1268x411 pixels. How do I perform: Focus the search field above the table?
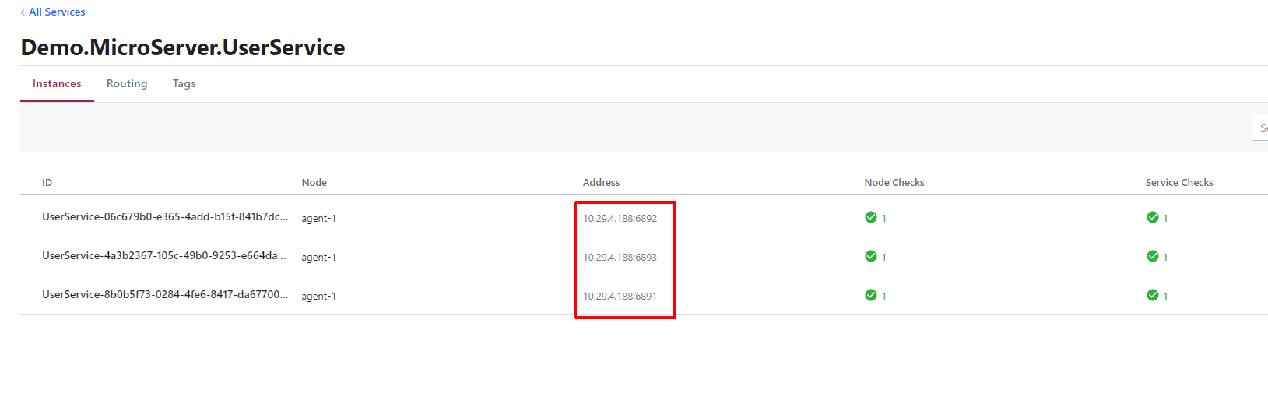pyautogui.click(x=1259, y=127)
